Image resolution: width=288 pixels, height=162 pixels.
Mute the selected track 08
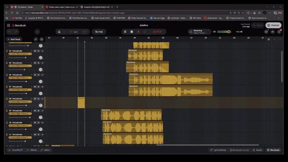pyautogui.click(x=35, y=99)
